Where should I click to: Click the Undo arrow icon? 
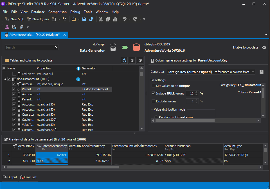point(125,19)
